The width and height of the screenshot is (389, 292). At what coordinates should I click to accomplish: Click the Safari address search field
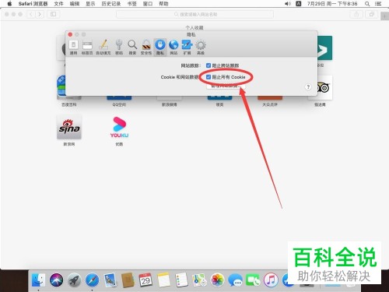click(x=194, y=14)
